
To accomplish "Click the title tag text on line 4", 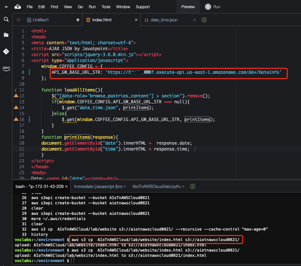I will click(x=78, y=49).
